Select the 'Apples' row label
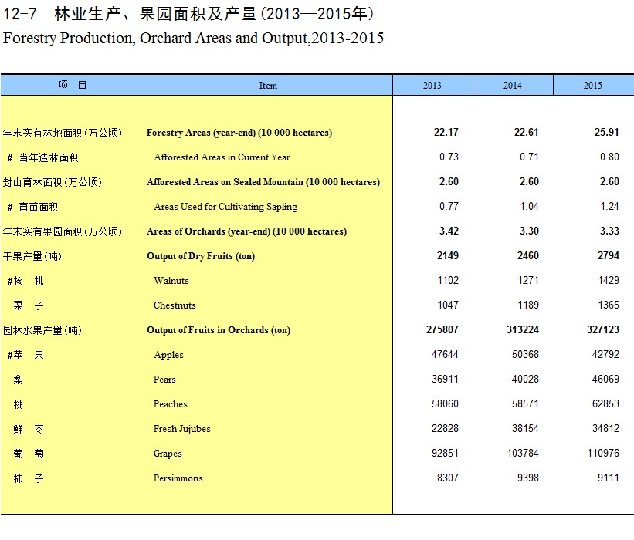This screenshot has height=540, width=634. pos(168,355)
